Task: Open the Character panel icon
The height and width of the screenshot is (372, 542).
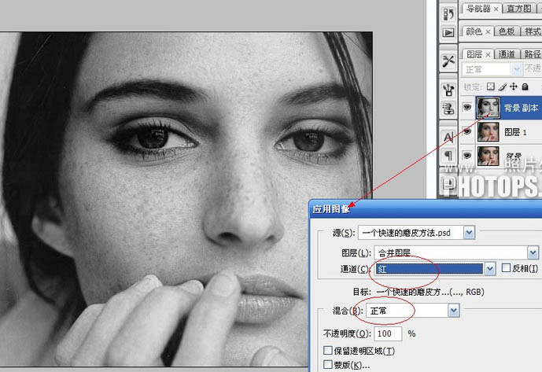Action: pos(448,138)
